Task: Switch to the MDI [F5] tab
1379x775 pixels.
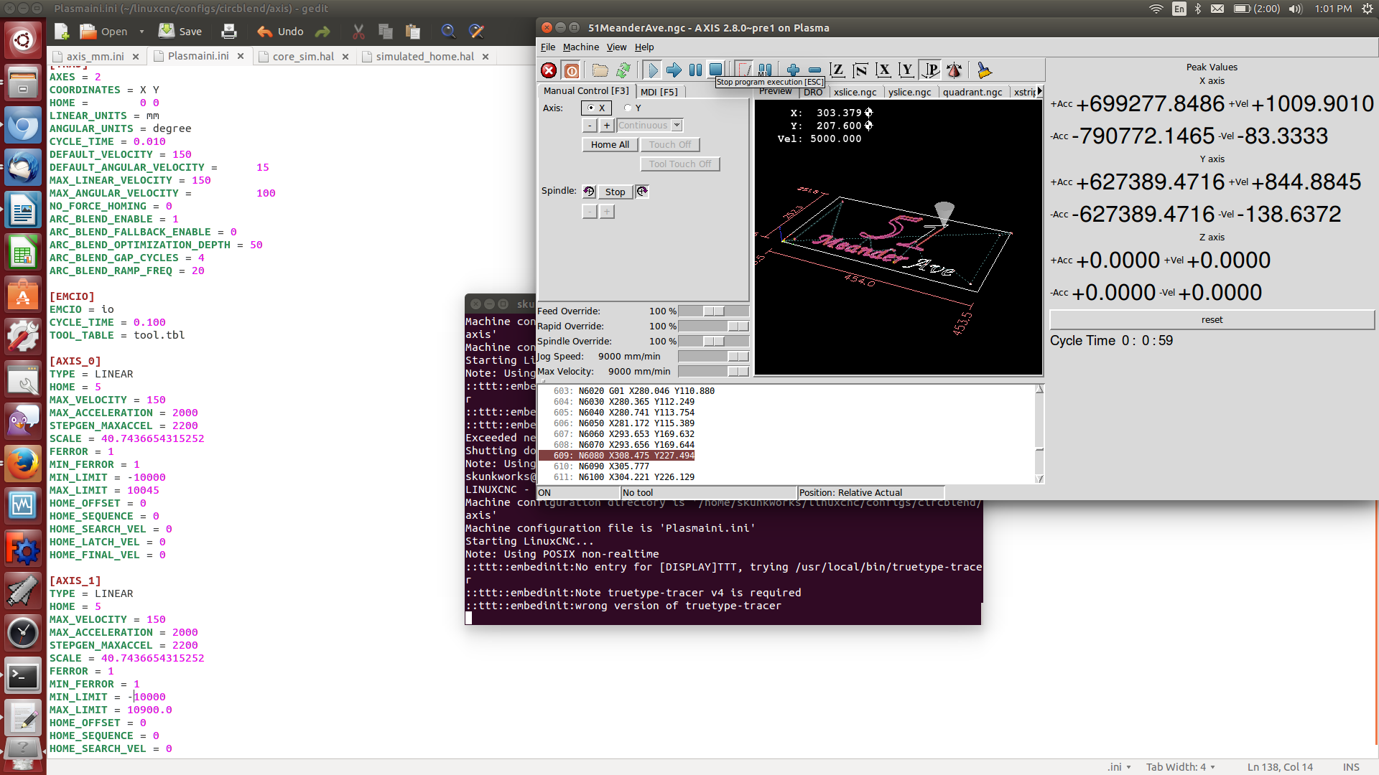Action: [x=659, y=92]
